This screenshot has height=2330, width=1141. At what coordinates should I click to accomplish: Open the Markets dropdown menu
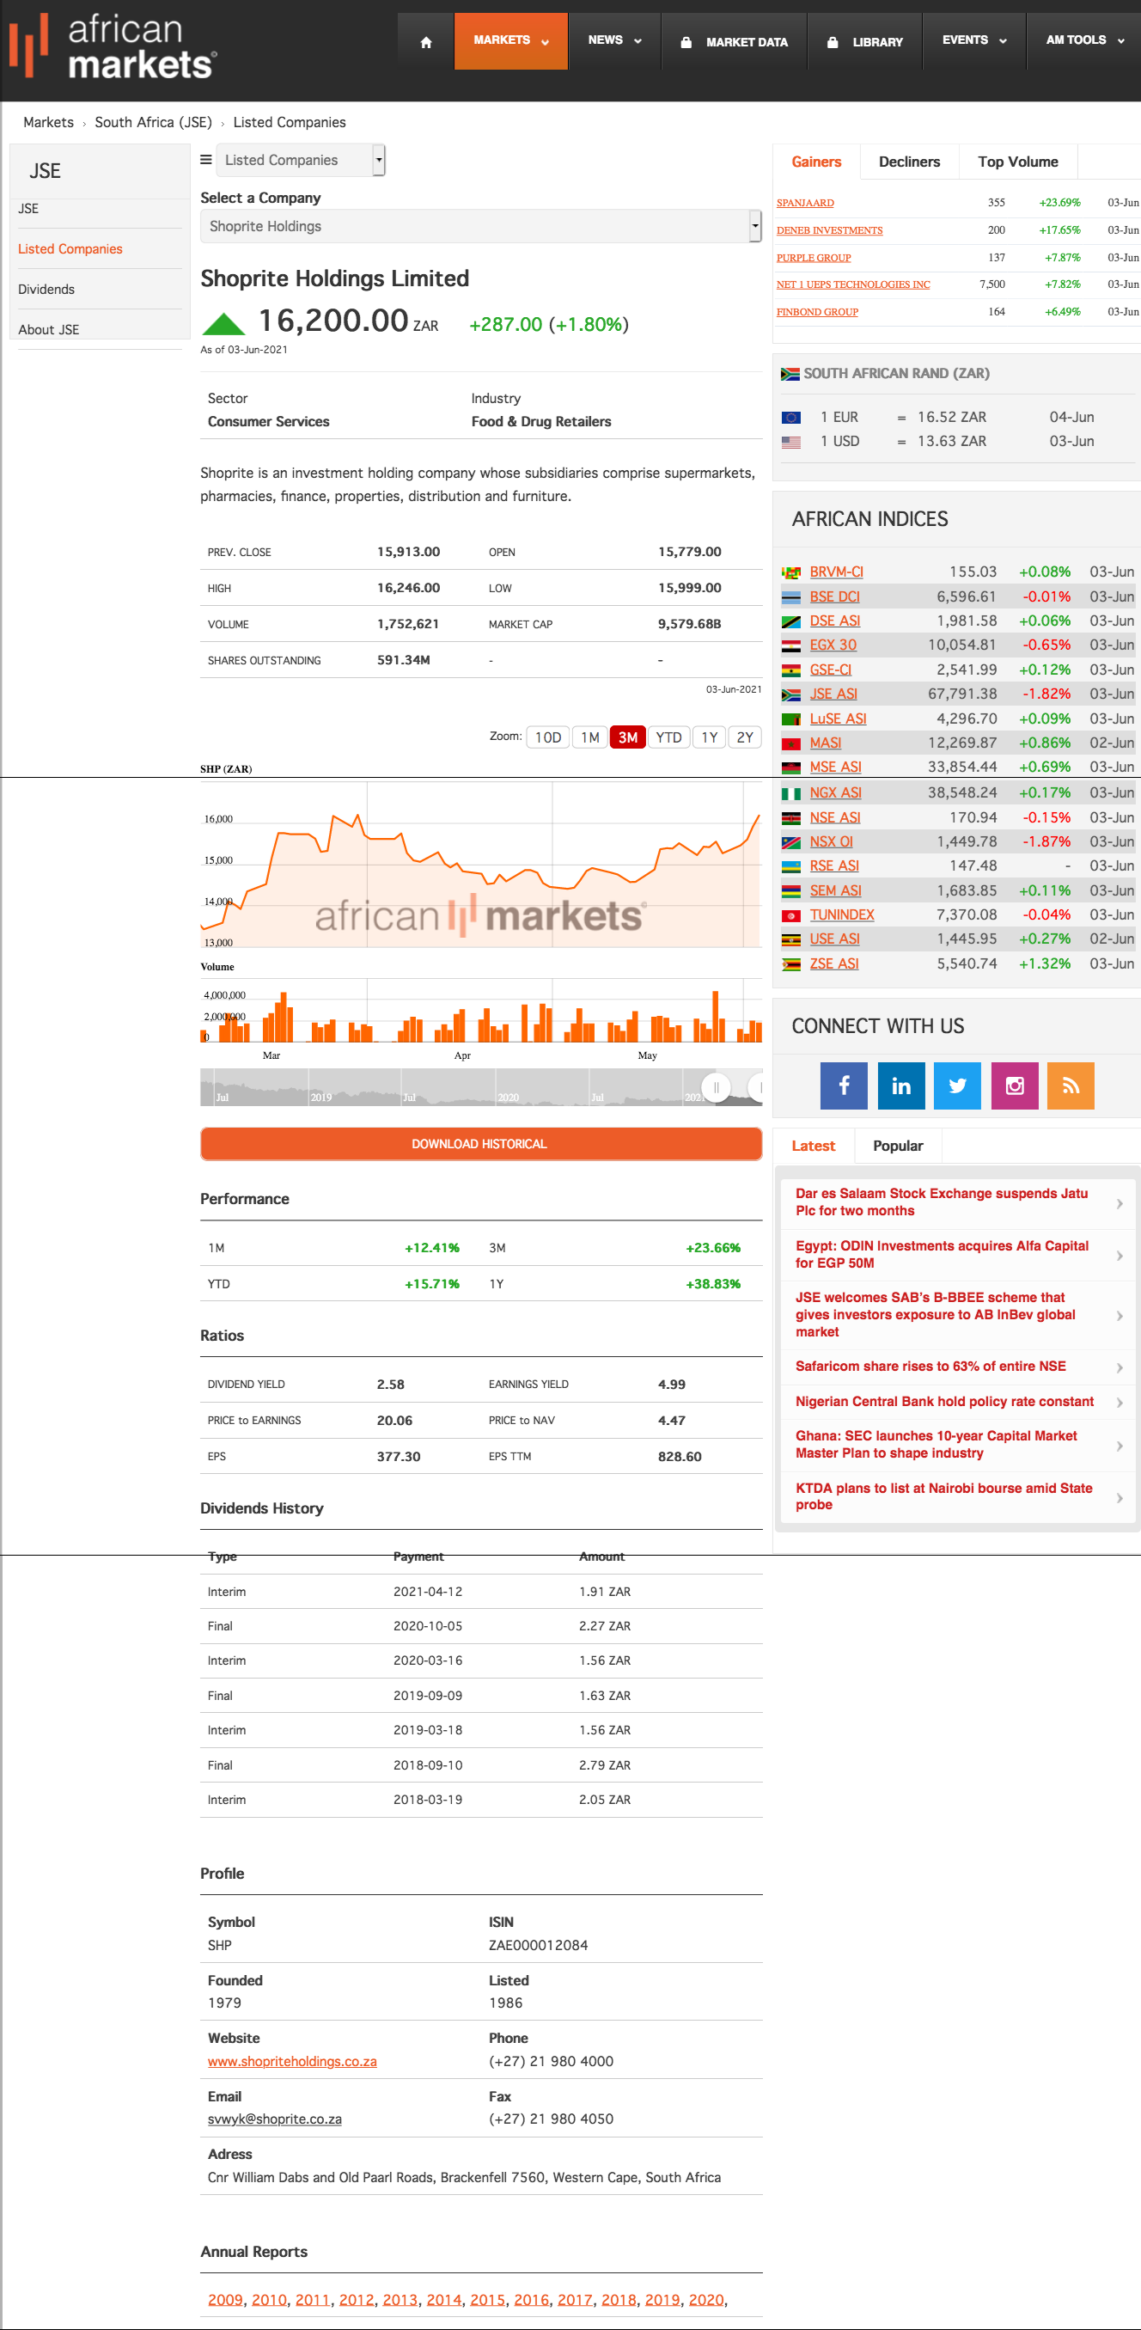point(511,40)
